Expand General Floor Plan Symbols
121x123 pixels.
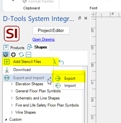pyautogui.click(x=12, y=91)
